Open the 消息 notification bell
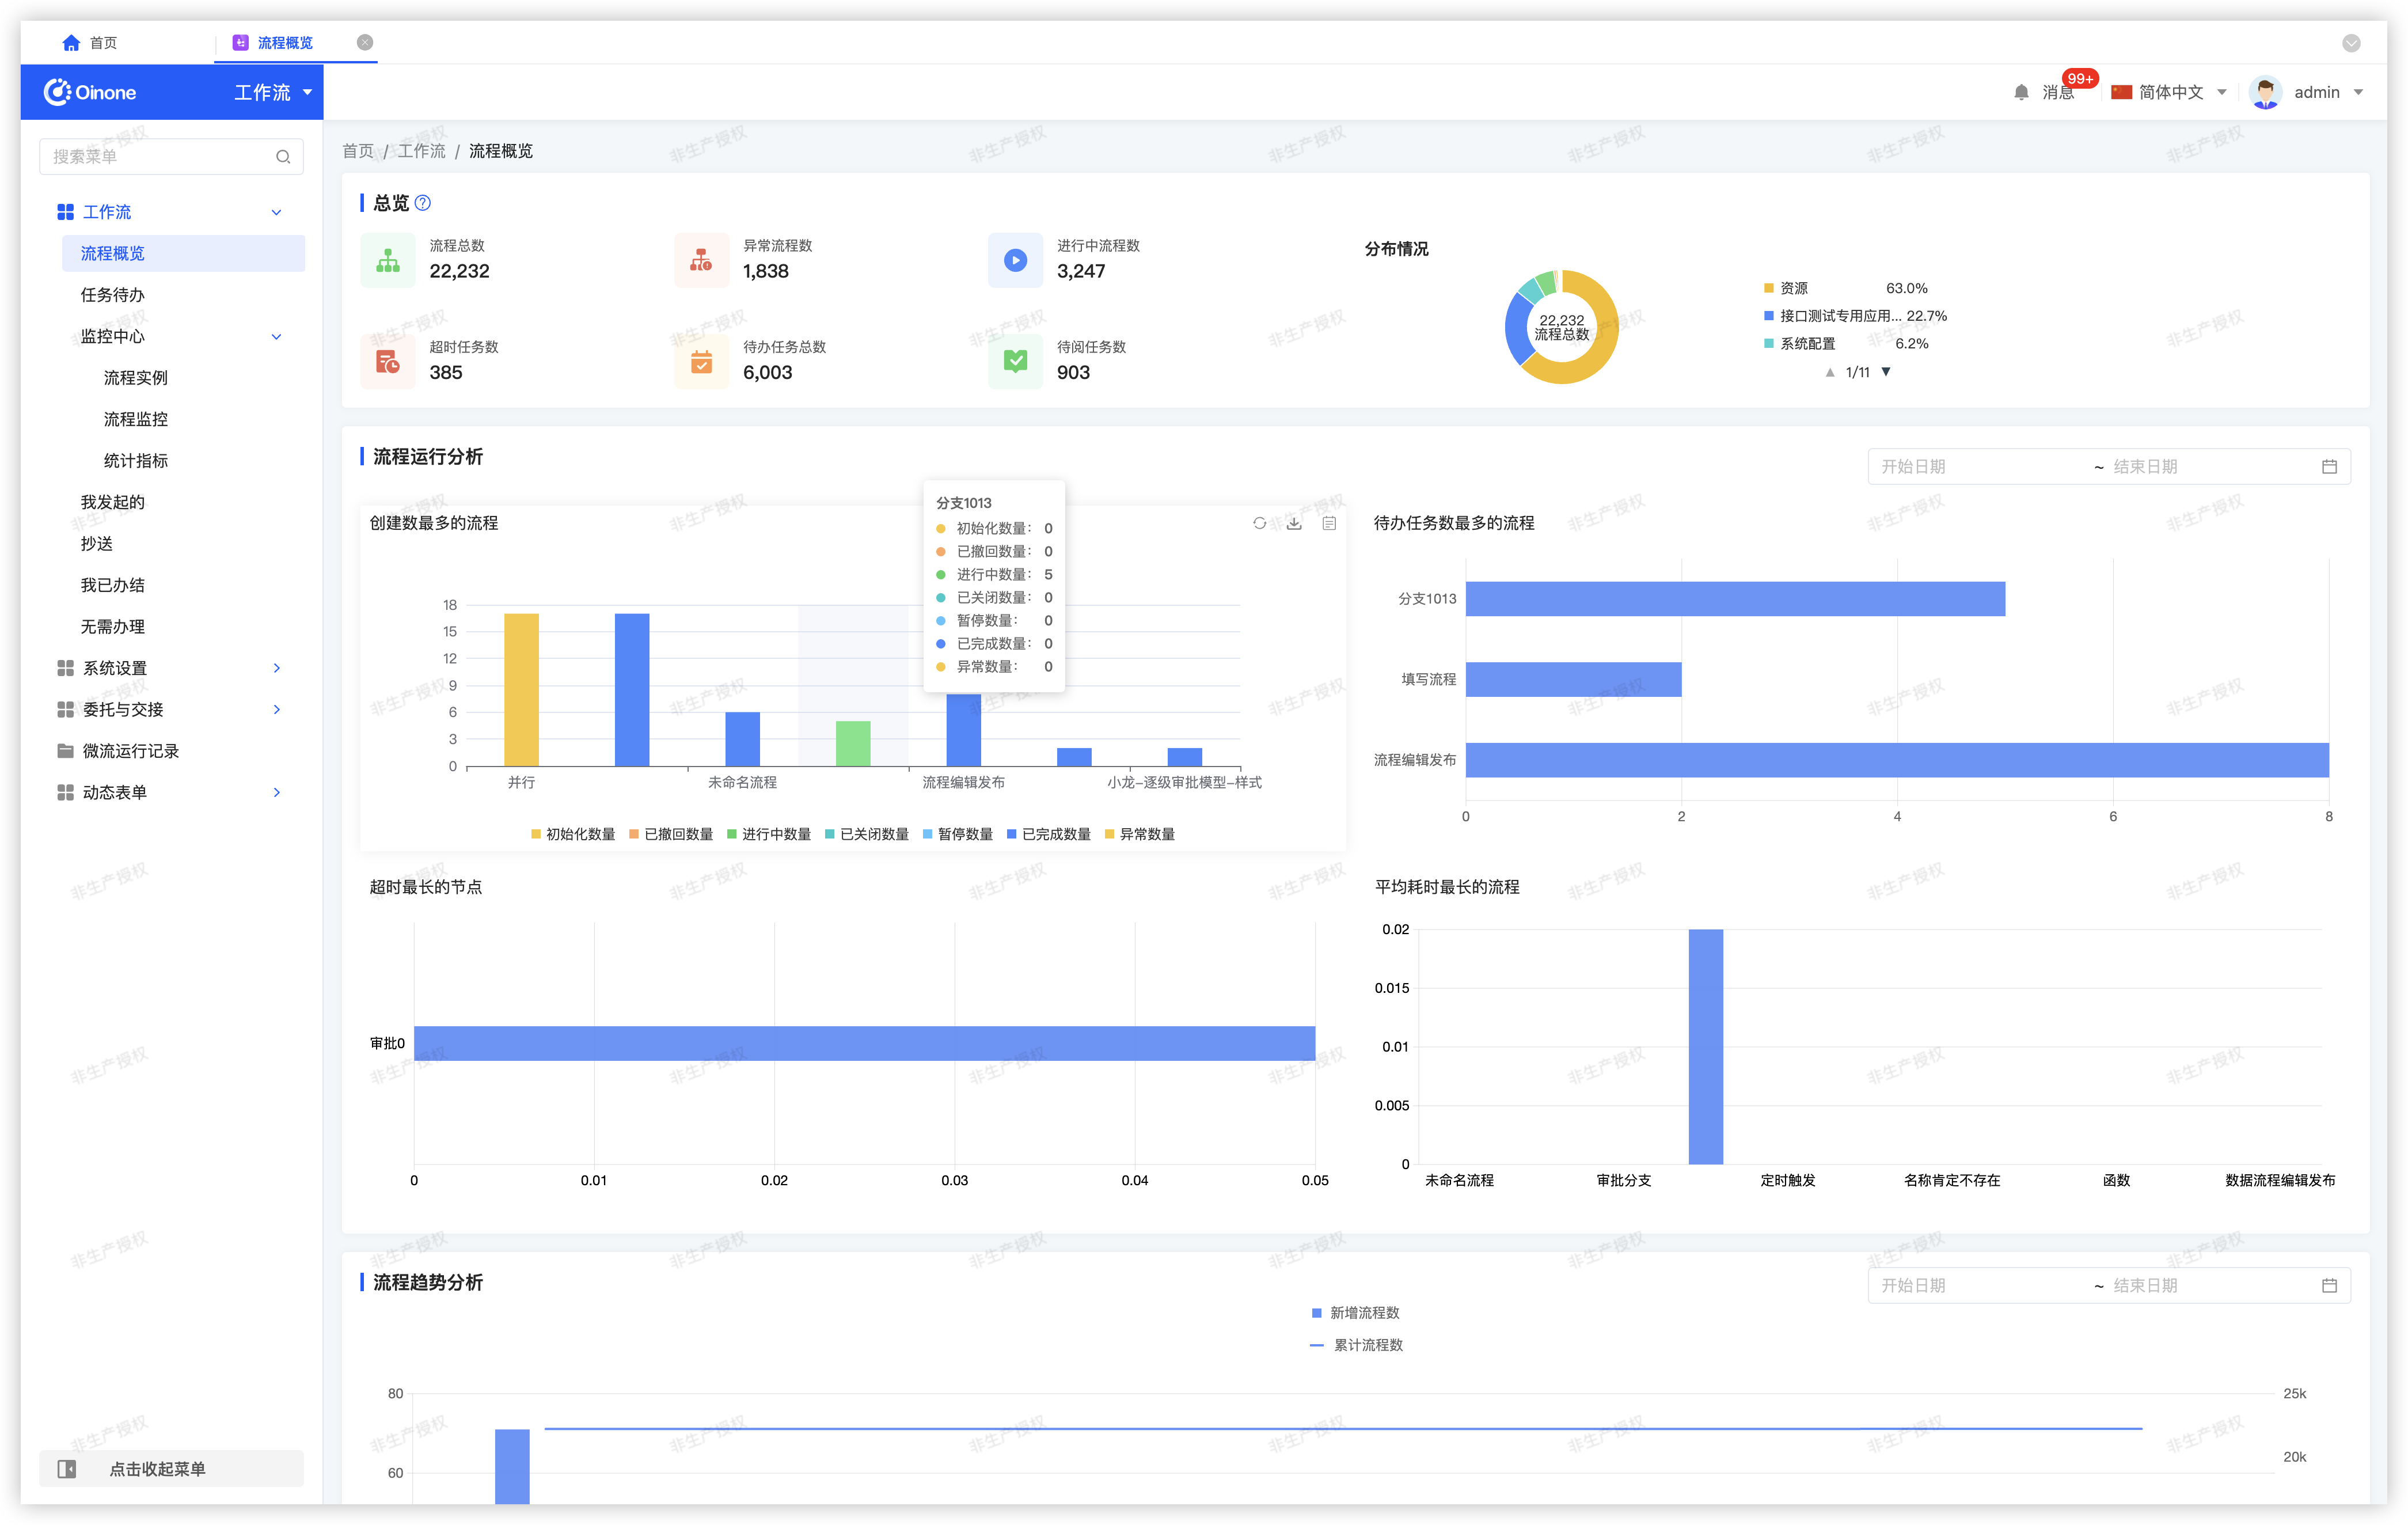The image size is (2408, 1525). 2021,92
